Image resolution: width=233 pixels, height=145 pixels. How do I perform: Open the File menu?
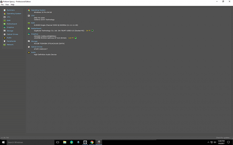pos(2,5)
